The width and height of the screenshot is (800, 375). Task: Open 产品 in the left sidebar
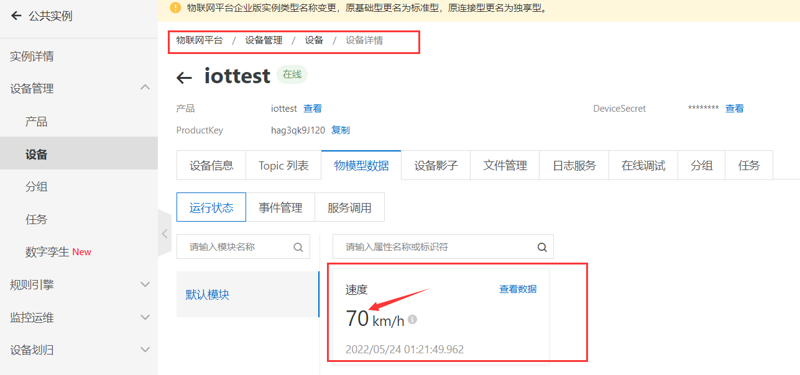click(36, 122)
